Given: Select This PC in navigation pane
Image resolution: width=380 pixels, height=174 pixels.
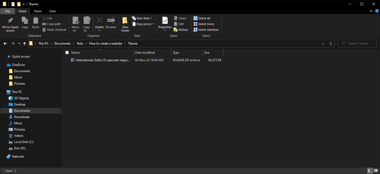Looking at the screenshot, I should (14, 92).
